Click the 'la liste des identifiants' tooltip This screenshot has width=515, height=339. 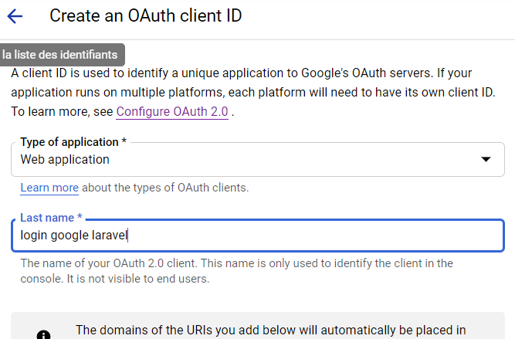pyautogui.click(x=62, y=55)
